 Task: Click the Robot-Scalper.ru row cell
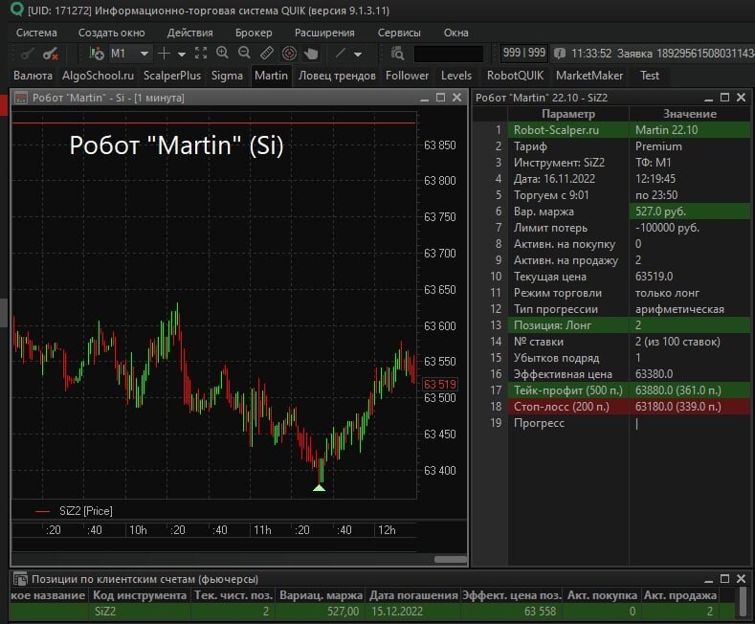(568, 130)
